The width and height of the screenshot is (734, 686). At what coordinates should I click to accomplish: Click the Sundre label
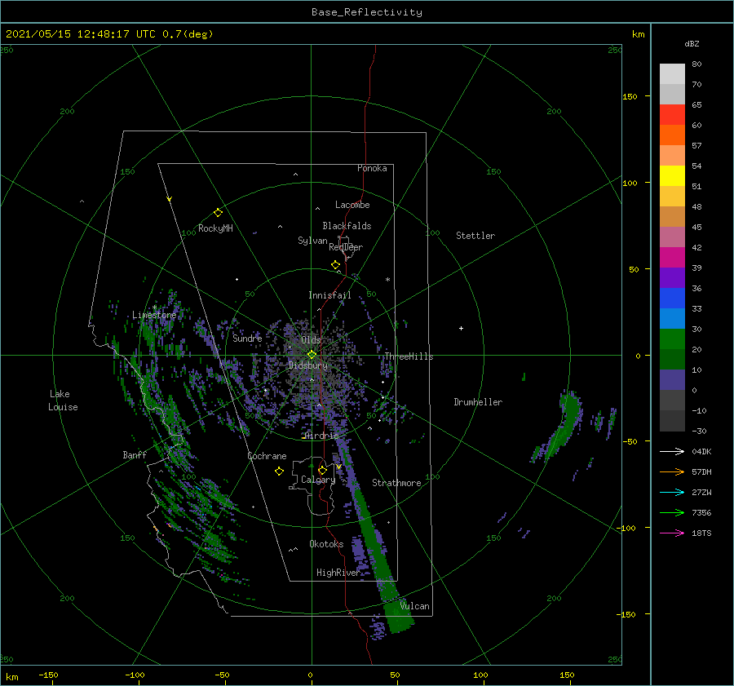click(x=247, y=338)
